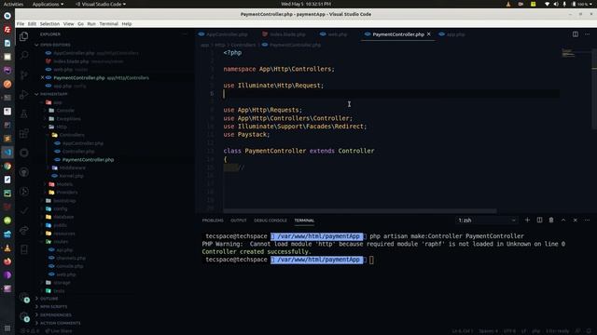Screen dimensions: 597x335
Task: Split the editor to the right
Action: tap(576, 34)
